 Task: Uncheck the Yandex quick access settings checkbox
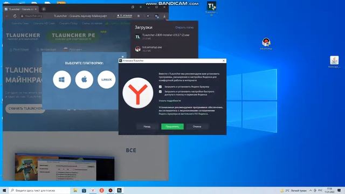[x=160, y=92]
